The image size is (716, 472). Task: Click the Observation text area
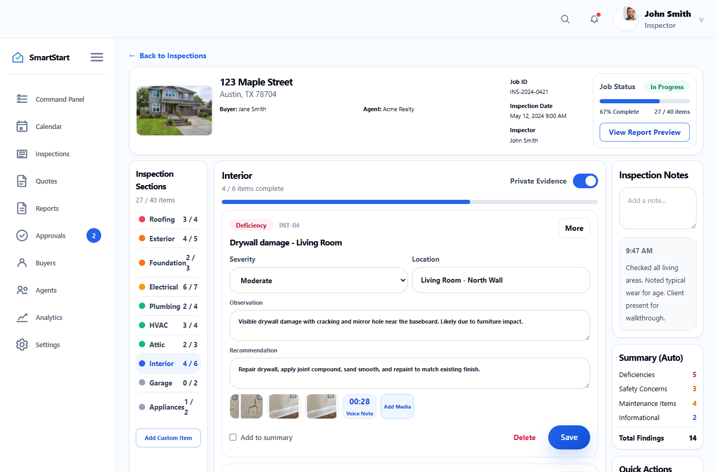(410, 325)
